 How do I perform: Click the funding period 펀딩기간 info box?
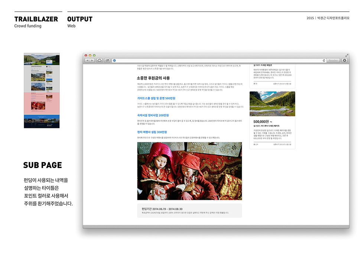pos(189,210)
